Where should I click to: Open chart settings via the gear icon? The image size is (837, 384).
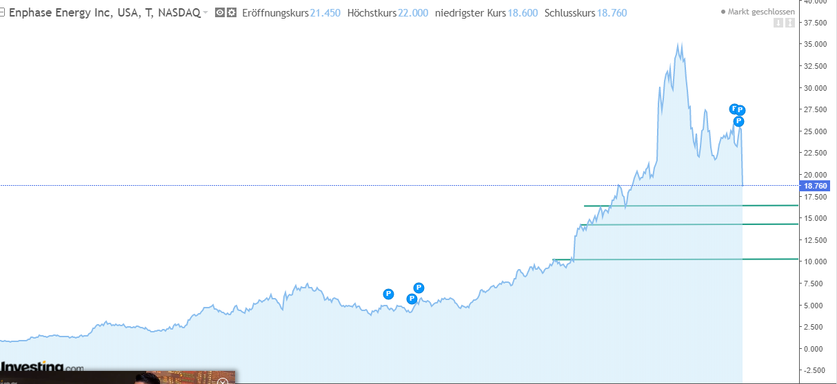[x=232, y=13]
